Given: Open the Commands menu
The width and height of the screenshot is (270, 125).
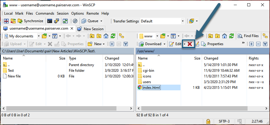Looking at the screenshot, I should [x=45, y=13].
